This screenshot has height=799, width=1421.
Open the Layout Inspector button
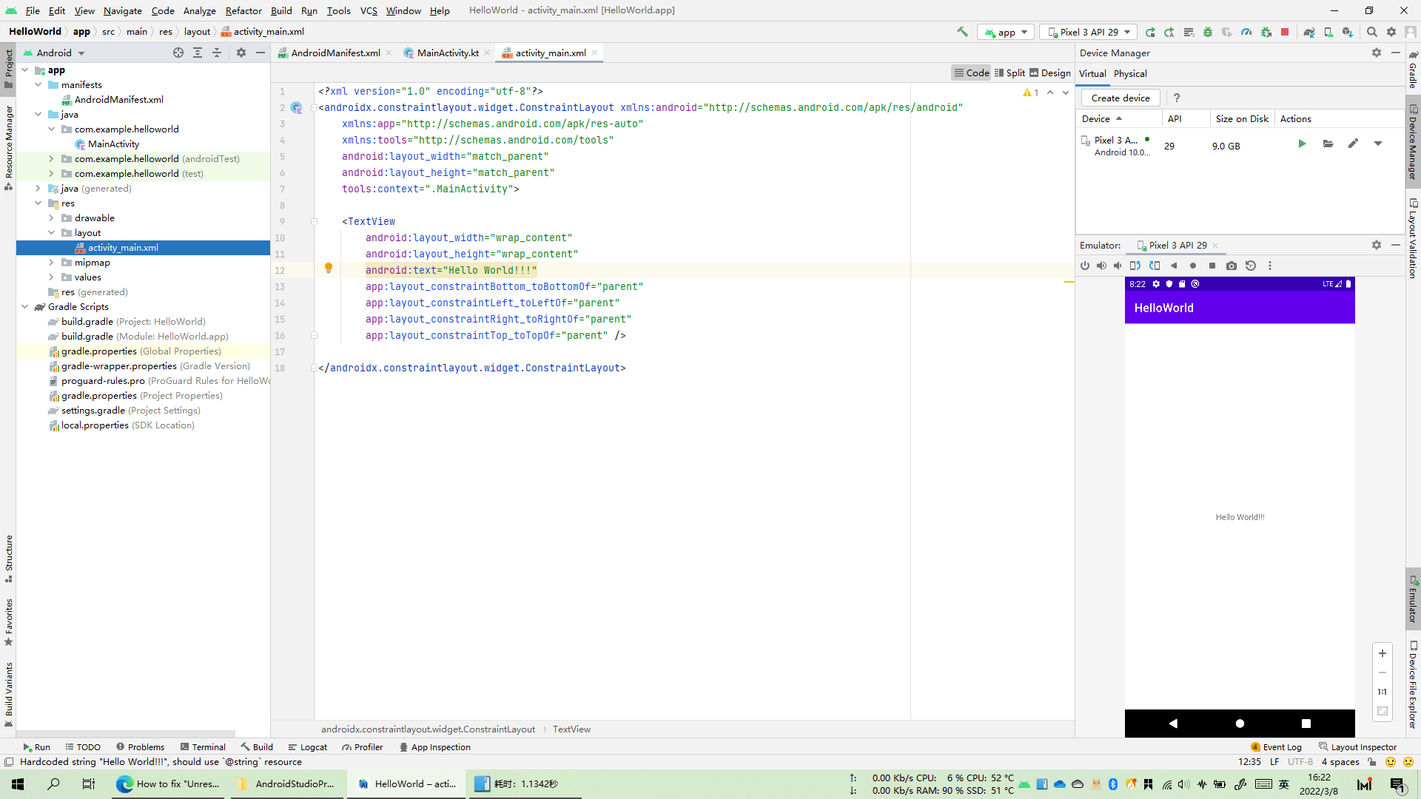(1358, 746)
